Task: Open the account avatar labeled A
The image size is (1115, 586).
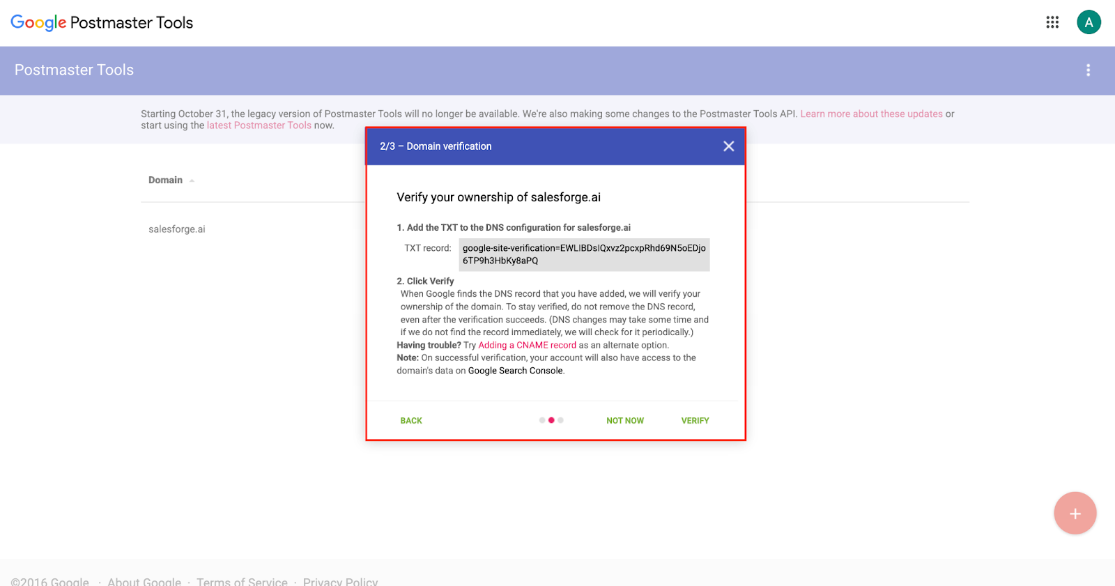Action: coord(1089,22)
